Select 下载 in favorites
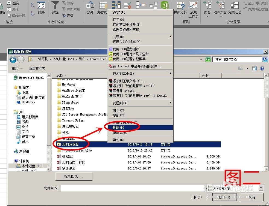The height and width of the screenshot is (206, 269). tap(23, 92)
